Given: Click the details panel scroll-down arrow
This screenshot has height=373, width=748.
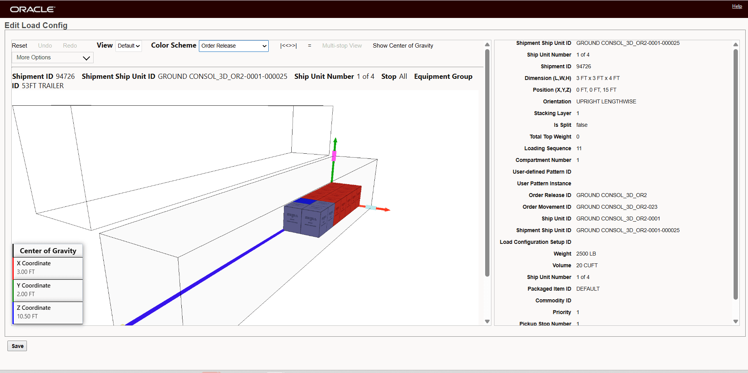Looking at the screenshot, I should tap(736, 321).
